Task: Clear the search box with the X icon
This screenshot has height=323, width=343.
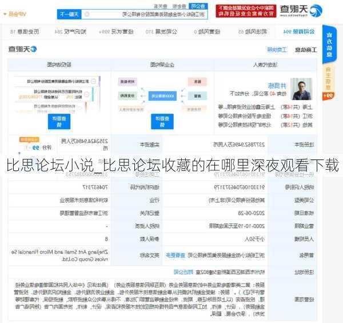Action: coord(87,14)
